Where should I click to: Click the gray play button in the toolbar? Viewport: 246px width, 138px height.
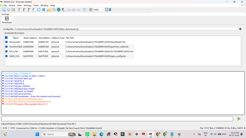[x=107, y=10]
